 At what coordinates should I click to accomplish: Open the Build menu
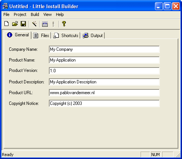[35, 14]
